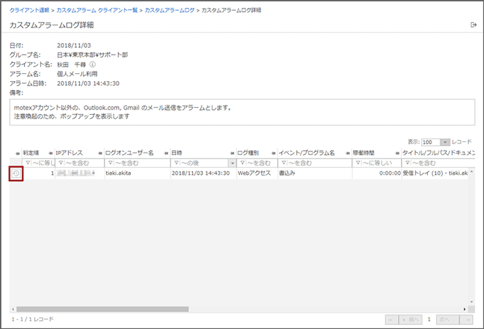The width and height of the screenshot is (484, 329).
Task: Open filter operator menu for 日時 column
Action: tap(175, 163)
